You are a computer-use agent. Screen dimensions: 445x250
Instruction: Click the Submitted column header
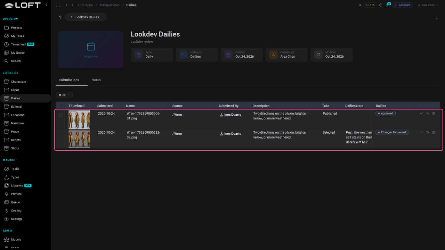click(105, 106)
